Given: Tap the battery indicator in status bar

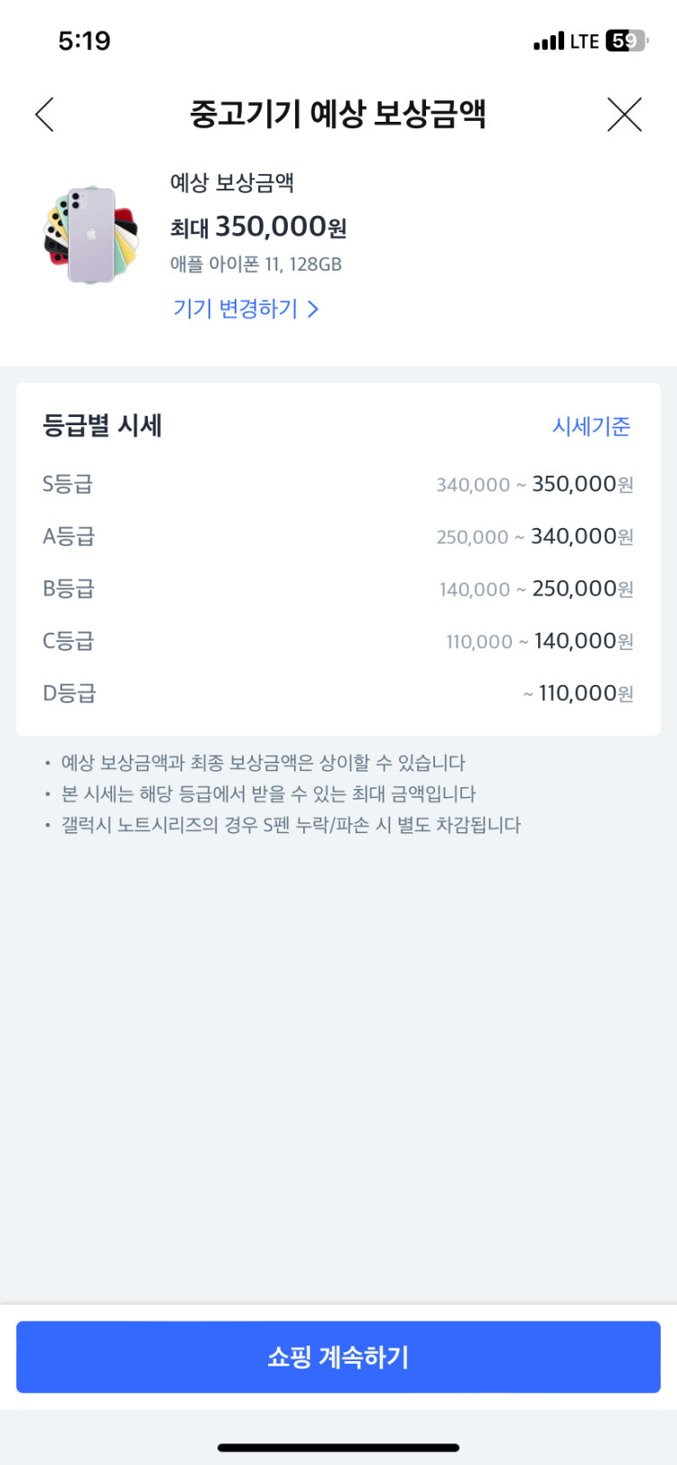Looking at the screenshot, I should [x=626, y=41].
